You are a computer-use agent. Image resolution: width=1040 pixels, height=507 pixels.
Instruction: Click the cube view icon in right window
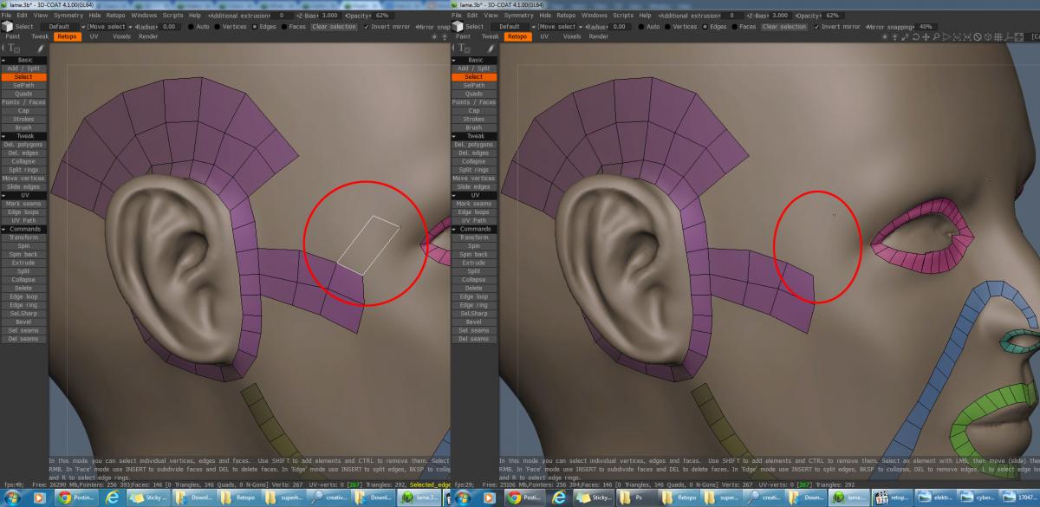(x=988, y=37)
